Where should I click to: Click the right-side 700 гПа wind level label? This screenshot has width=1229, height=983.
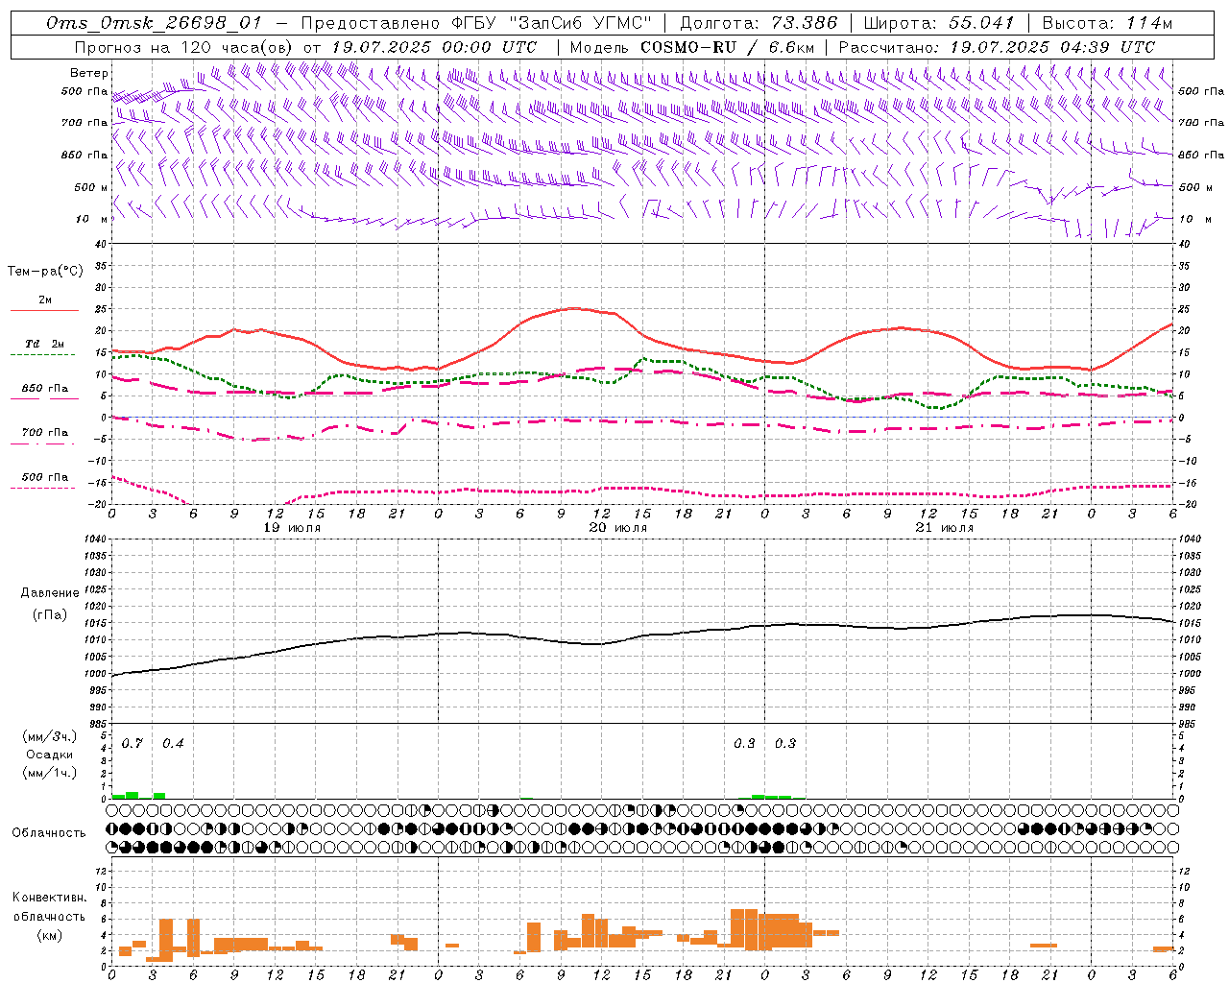point(1201,123)
